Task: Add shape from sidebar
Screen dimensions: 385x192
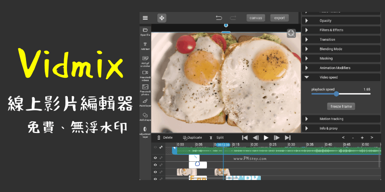Action: pyautogui.click(x=145, y=117)
